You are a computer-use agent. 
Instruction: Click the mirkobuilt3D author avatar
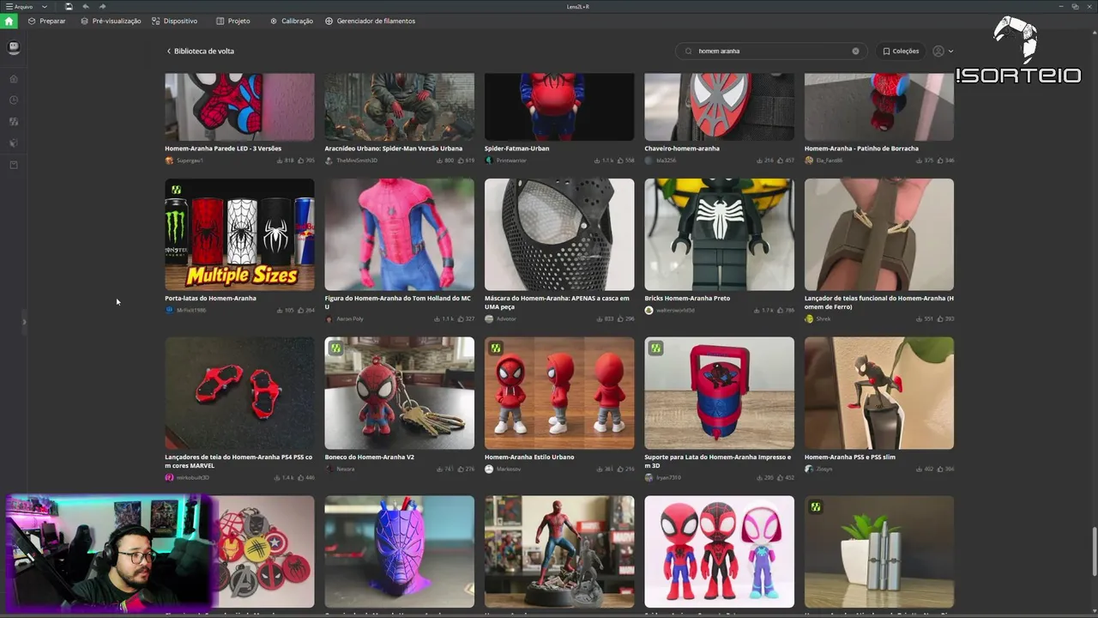click(x=169, y=478)
